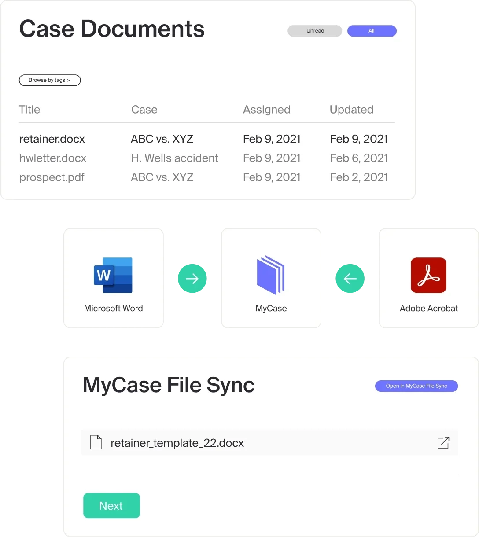
Task: Click the green arrow pointing toward MyCase
Action: tap(192, 278)
